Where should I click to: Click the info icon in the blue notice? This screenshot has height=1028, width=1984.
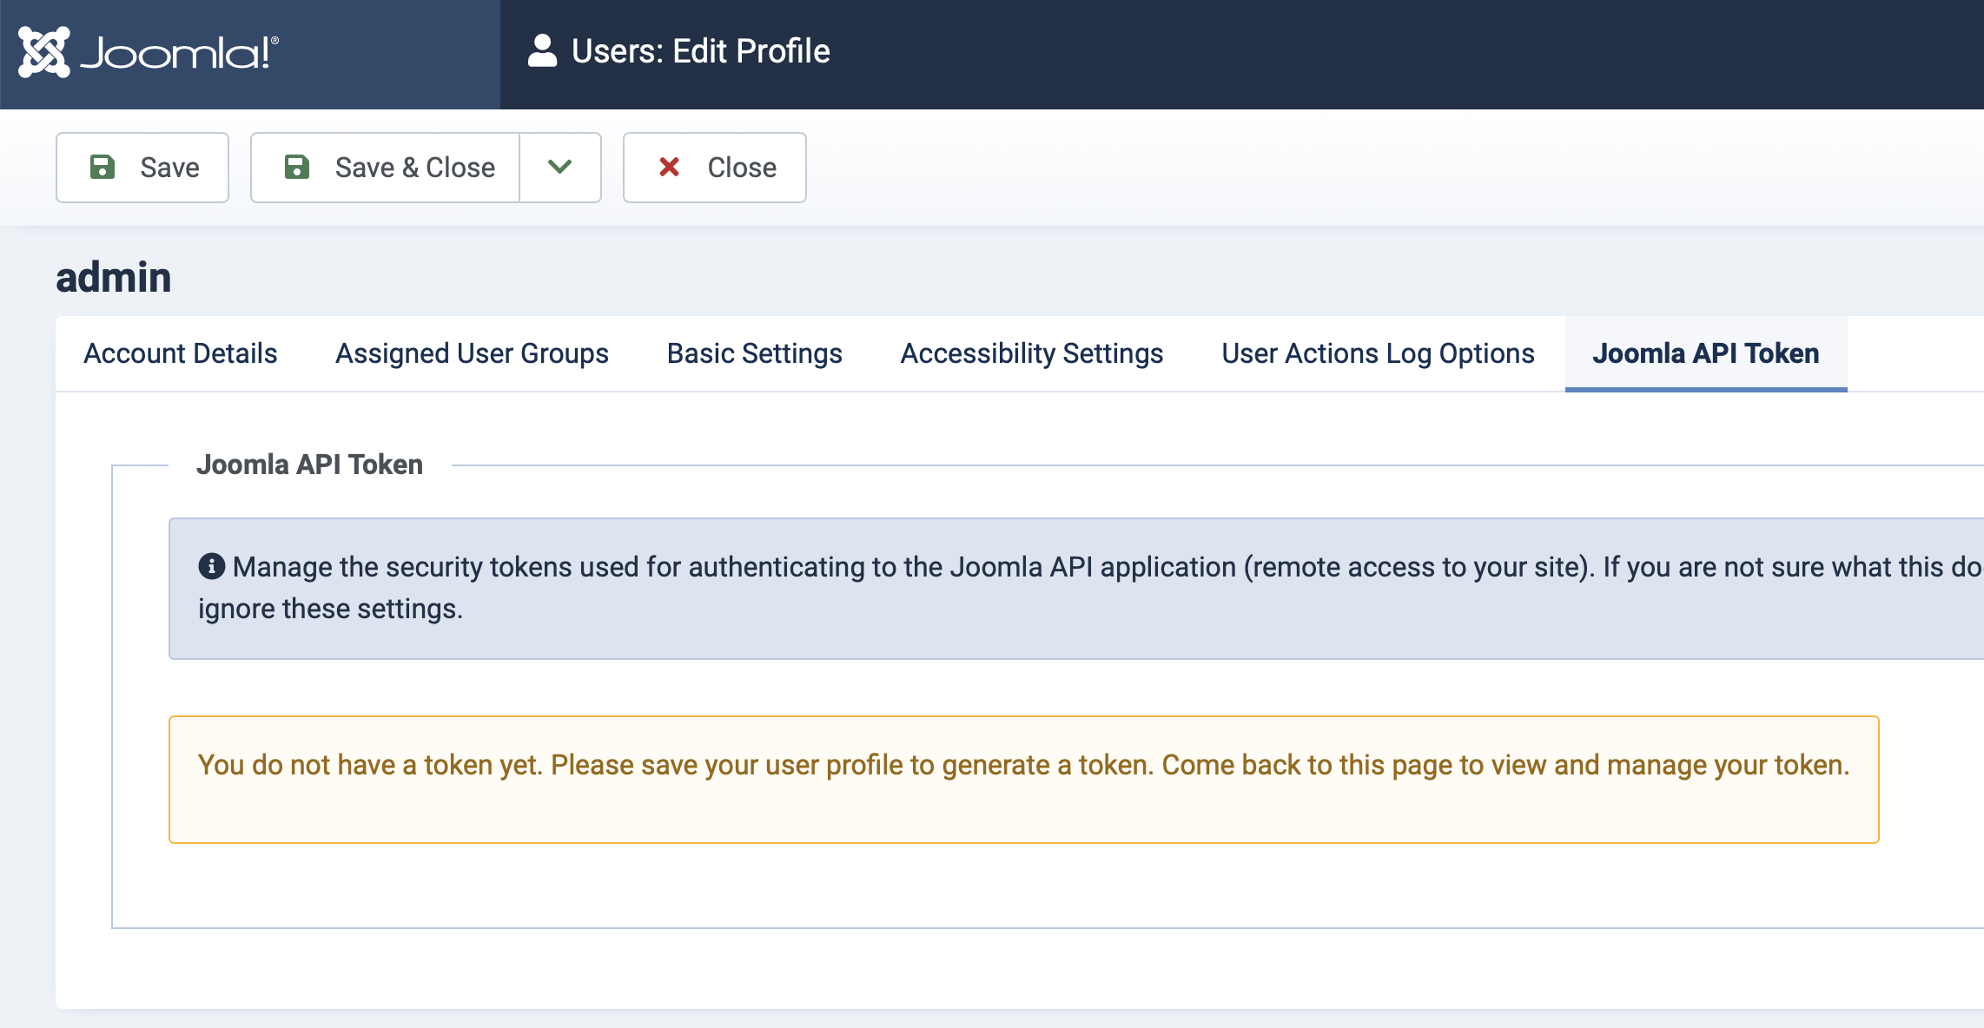211,566
